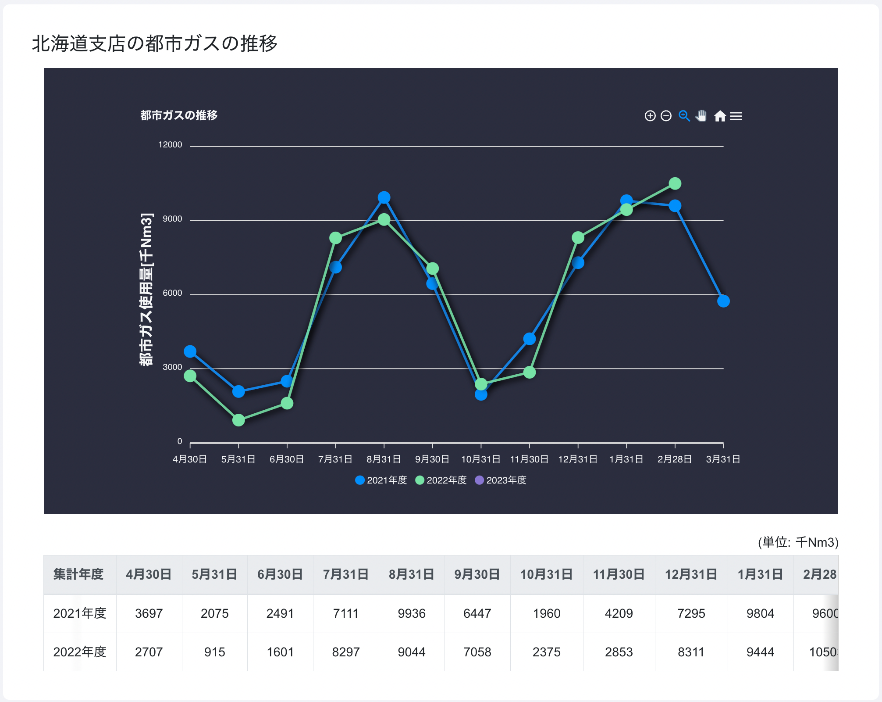This screenshot has height=702, width=882.
Task: Click the zoom out minus icon
Action: coord(666,116)
